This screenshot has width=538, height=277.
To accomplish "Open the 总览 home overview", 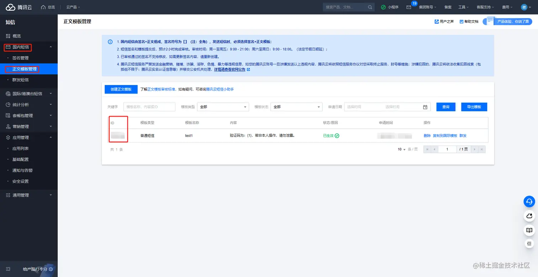I will pyautogui.click(x=48, y=7).
